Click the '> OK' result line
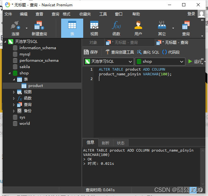 88,159
